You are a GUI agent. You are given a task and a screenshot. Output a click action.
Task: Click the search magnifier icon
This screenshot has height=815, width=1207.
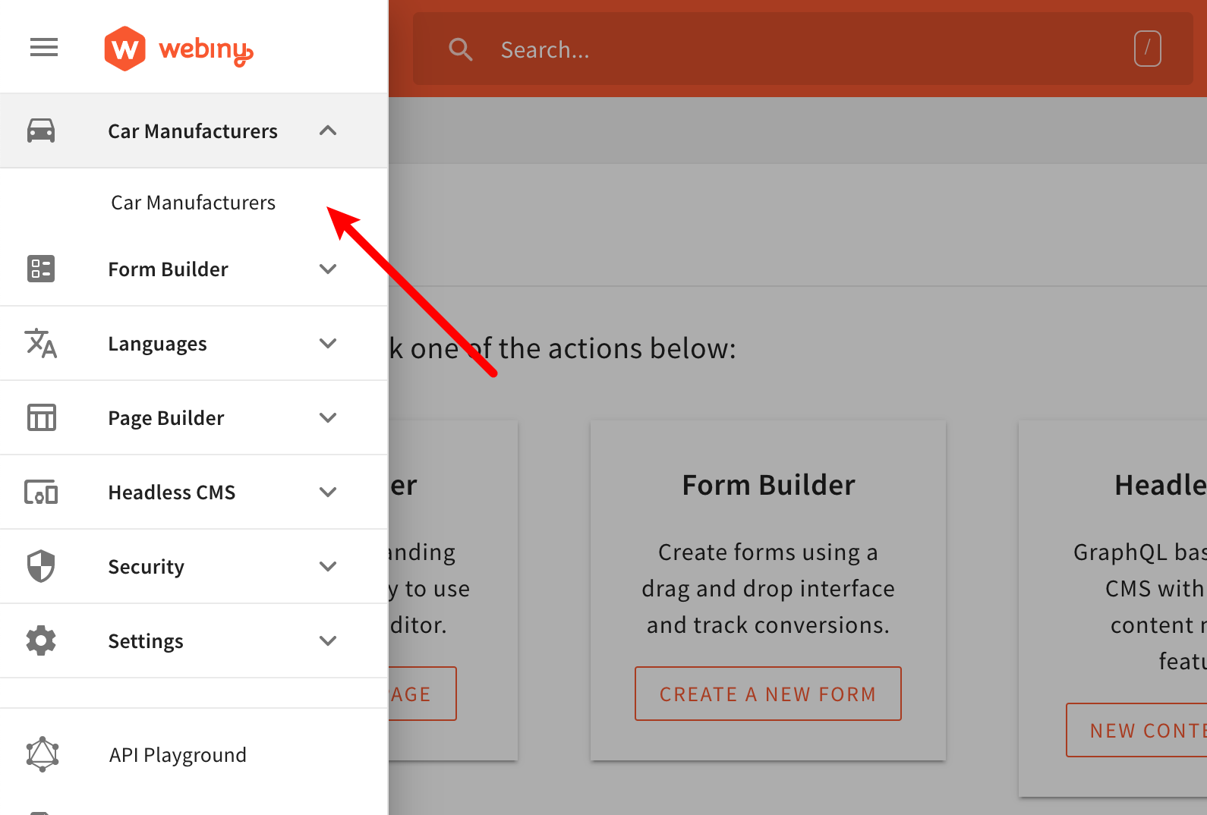(x=461, y=49)
